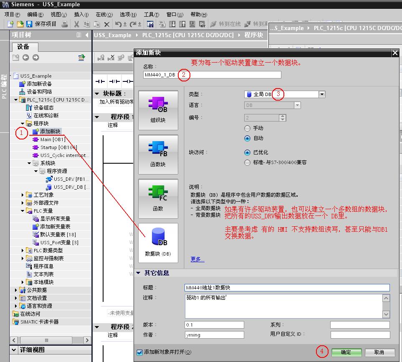This screenshot has height=362, width=402.
Task: Collapse project tree with the left arrow
Action: coord(87,35)
